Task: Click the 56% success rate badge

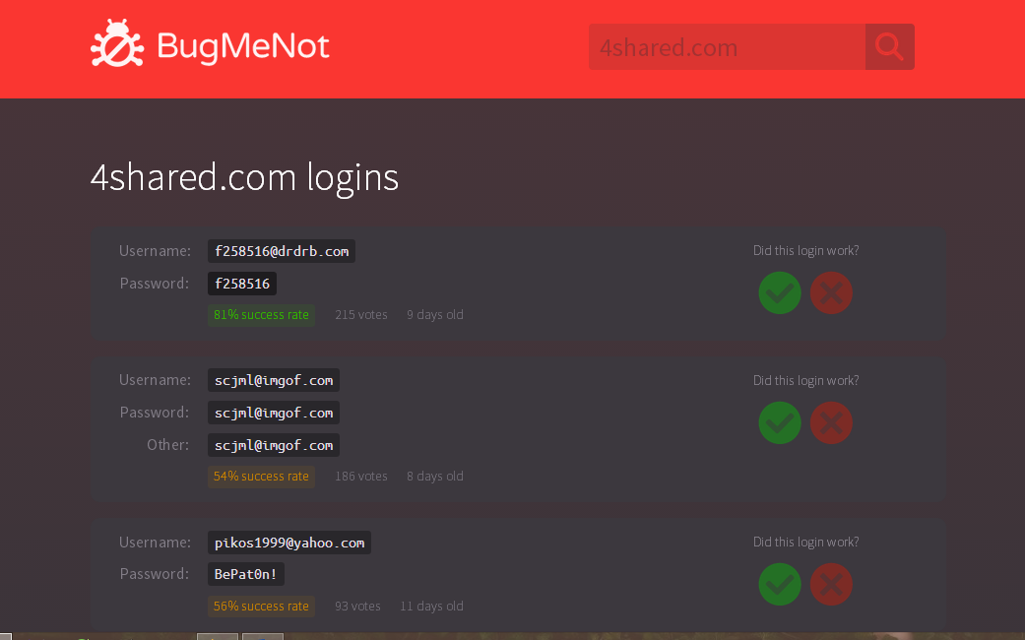Action: [x=261, y=607]
